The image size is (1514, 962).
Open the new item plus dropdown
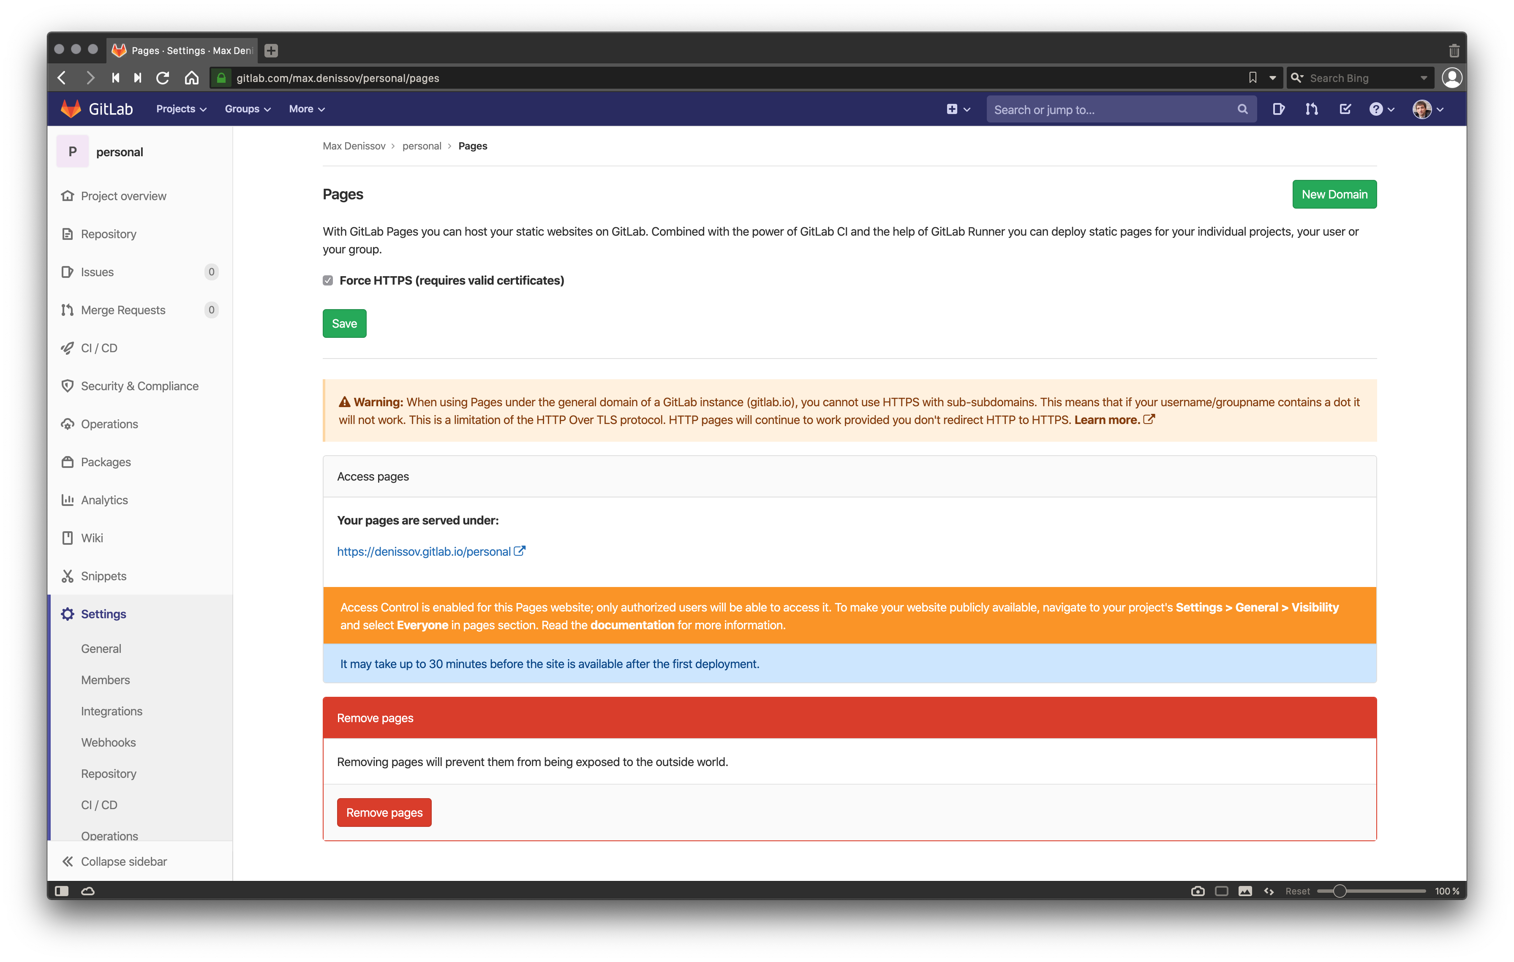(x=958, y=109)
